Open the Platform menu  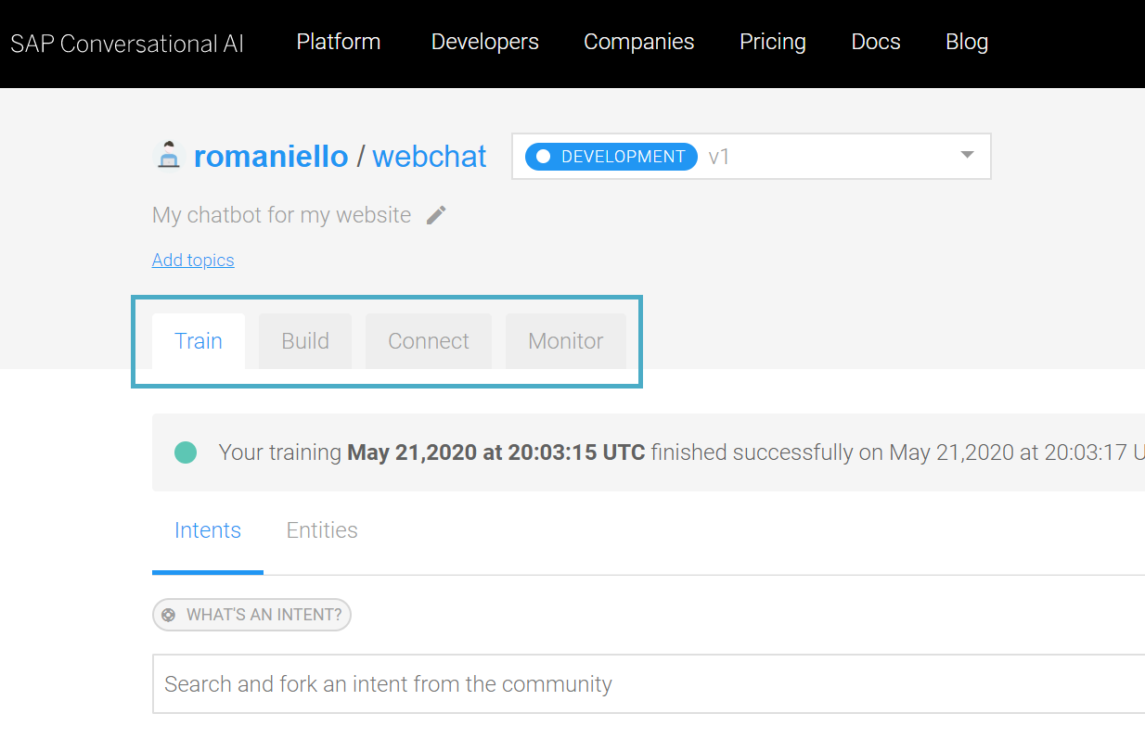339,42
